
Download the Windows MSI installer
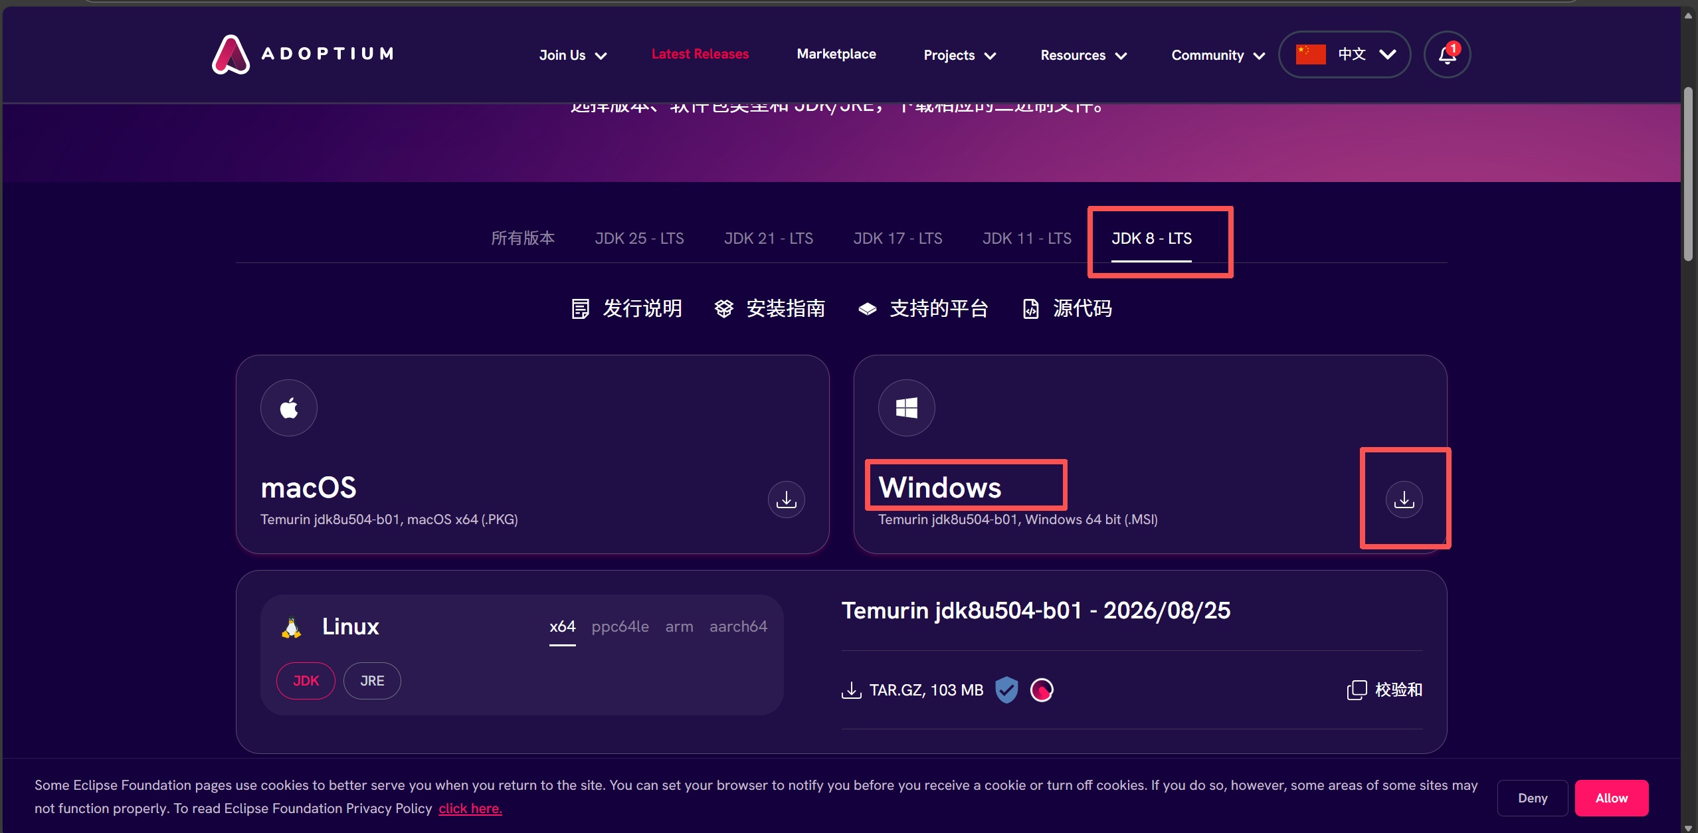(1404, 500)
